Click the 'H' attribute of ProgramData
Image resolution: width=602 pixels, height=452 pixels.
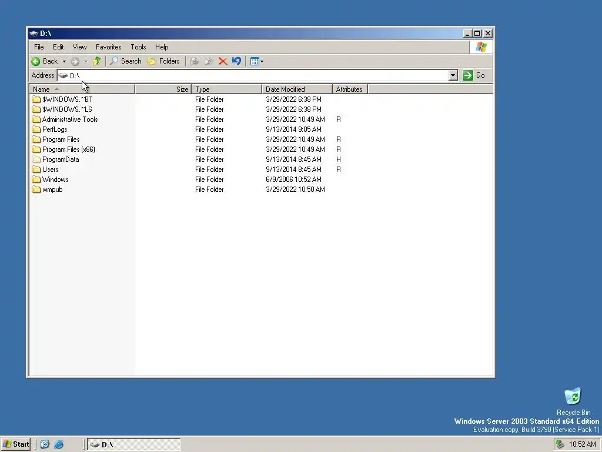click(x=338, y=159)
